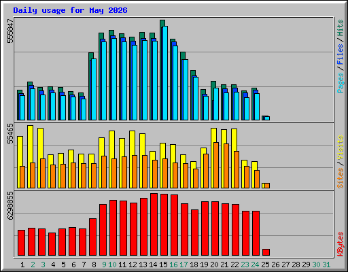Click the small cyan Pages bar for day 25

[x=267, y=118]
